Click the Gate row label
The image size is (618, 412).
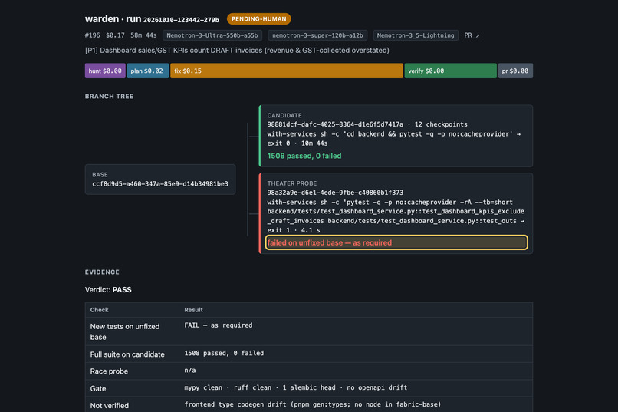(98, 389)
